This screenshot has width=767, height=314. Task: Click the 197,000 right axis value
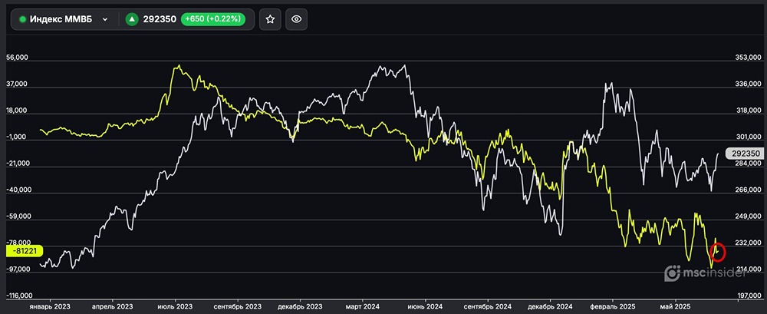pyautogui.click(x=749, y=296)
